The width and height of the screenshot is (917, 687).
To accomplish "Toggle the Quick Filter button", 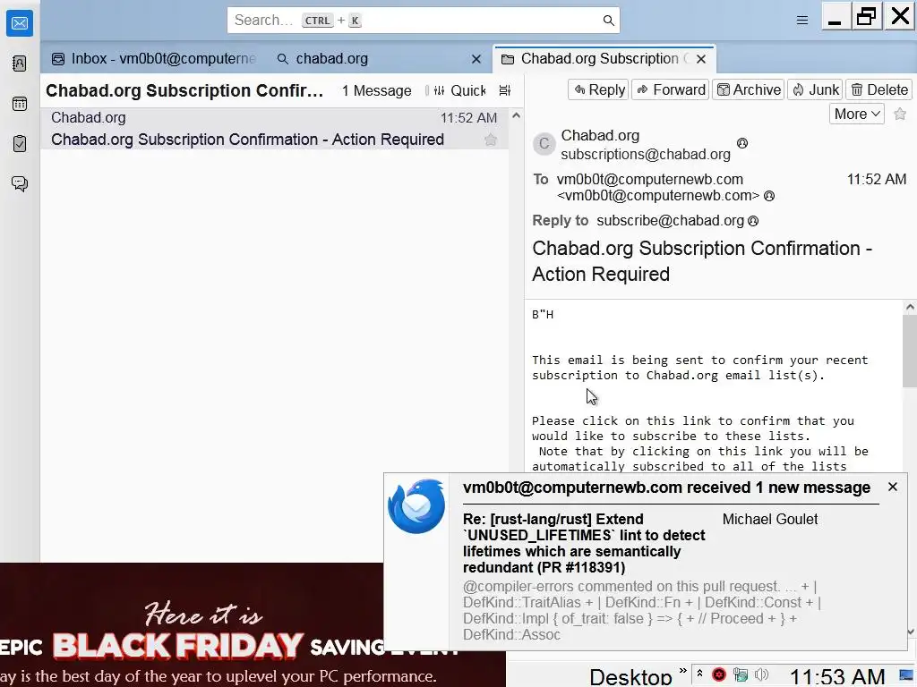I will tap(459, 90).
